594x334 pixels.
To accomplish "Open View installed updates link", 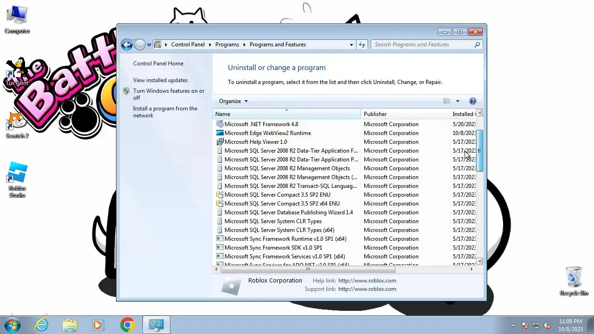I will tap(160, 80).
